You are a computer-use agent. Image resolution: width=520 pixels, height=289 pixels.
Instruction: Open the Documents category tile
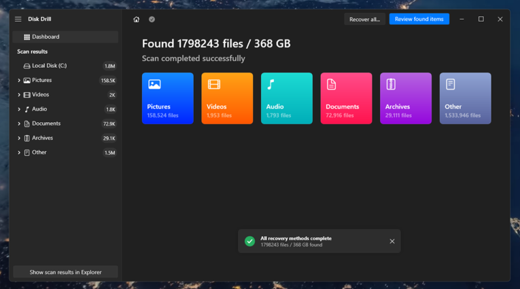[x=346, y=98]
